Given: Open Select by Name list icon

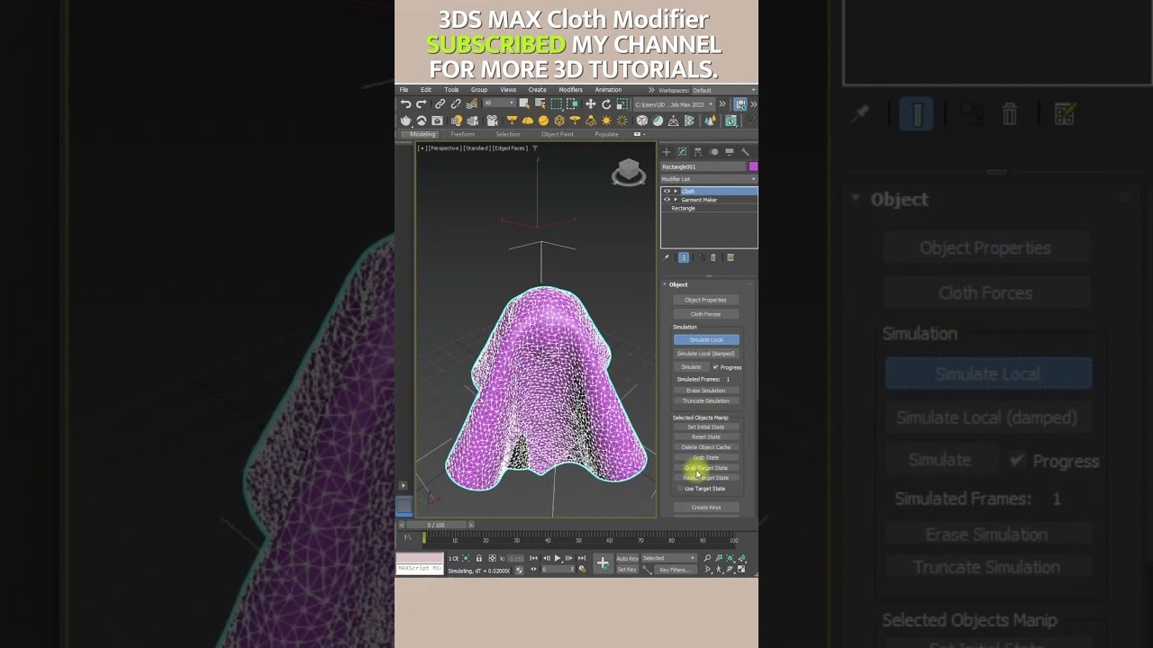Looking at the screenshot, I should pos(540,103).
